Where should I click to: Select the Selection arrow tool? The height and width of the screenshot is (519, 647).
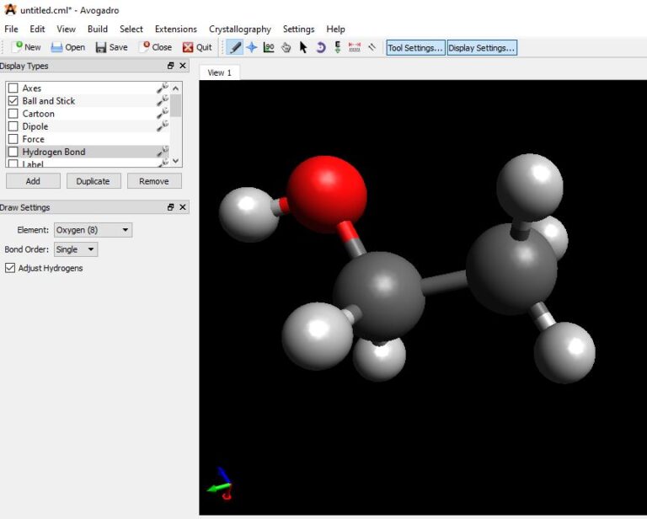(303, 47)
